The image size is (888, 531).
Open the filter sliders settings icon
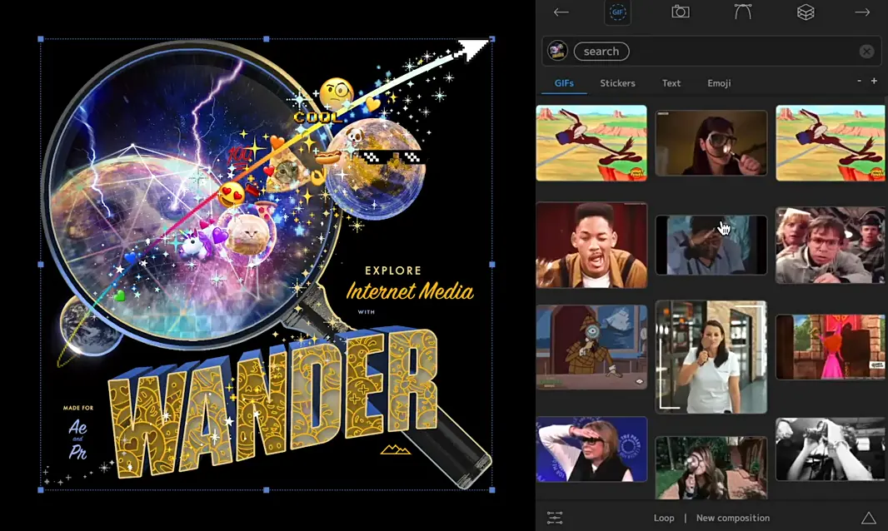555,518
